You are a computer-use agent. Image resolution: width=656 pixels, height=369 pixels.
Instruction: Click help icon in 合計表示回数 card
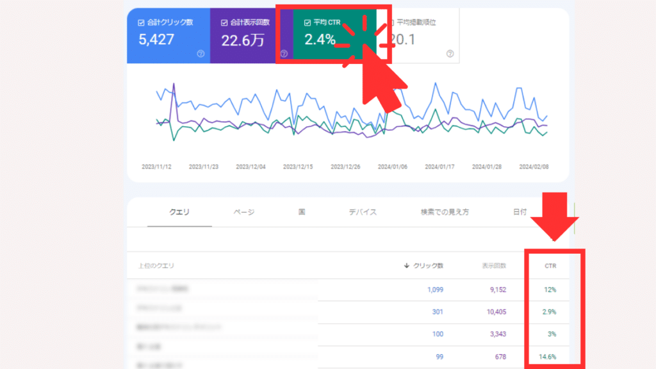coord(284,54)
